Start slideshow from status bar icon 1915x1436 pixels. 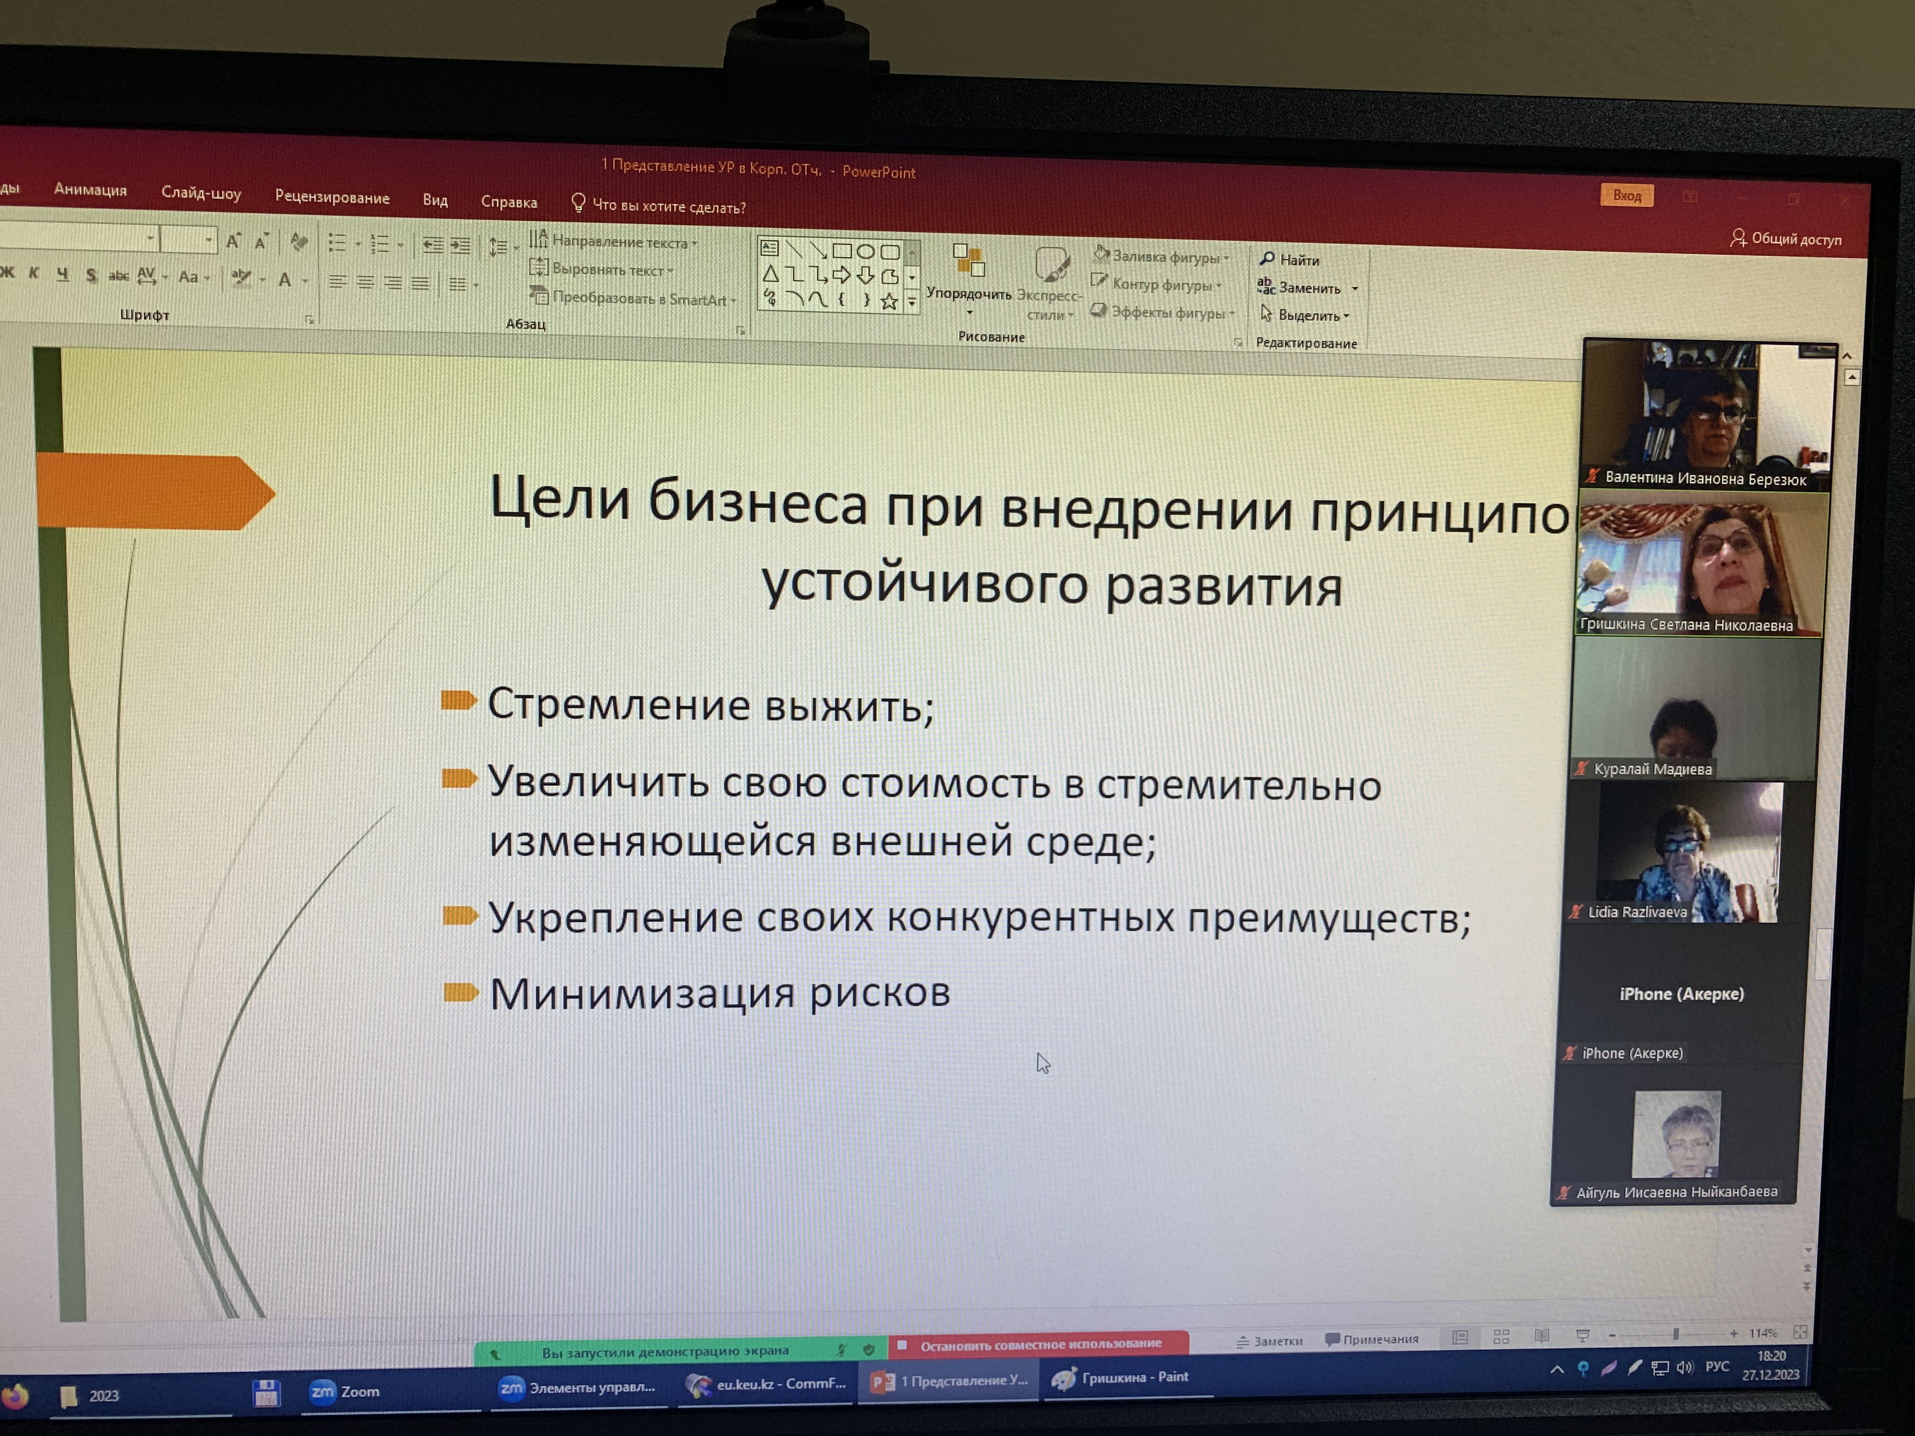[1583, 1336]
